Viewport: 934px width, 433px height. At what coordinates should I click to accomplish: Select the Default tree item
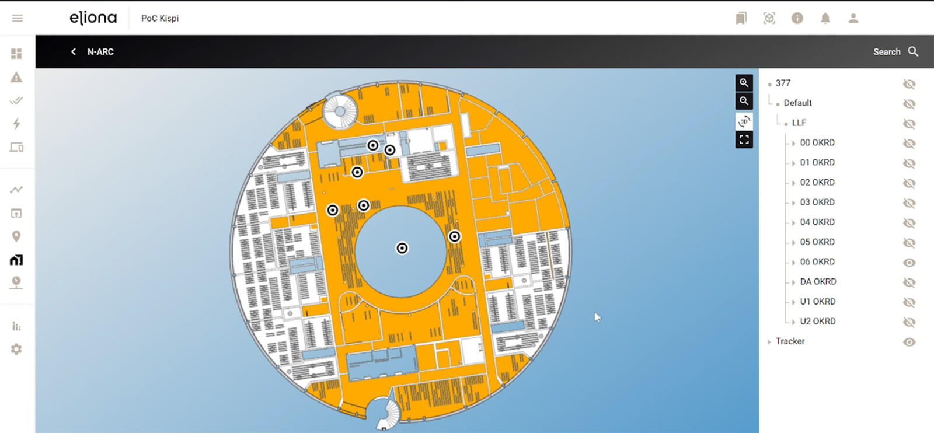click(797, 103)
